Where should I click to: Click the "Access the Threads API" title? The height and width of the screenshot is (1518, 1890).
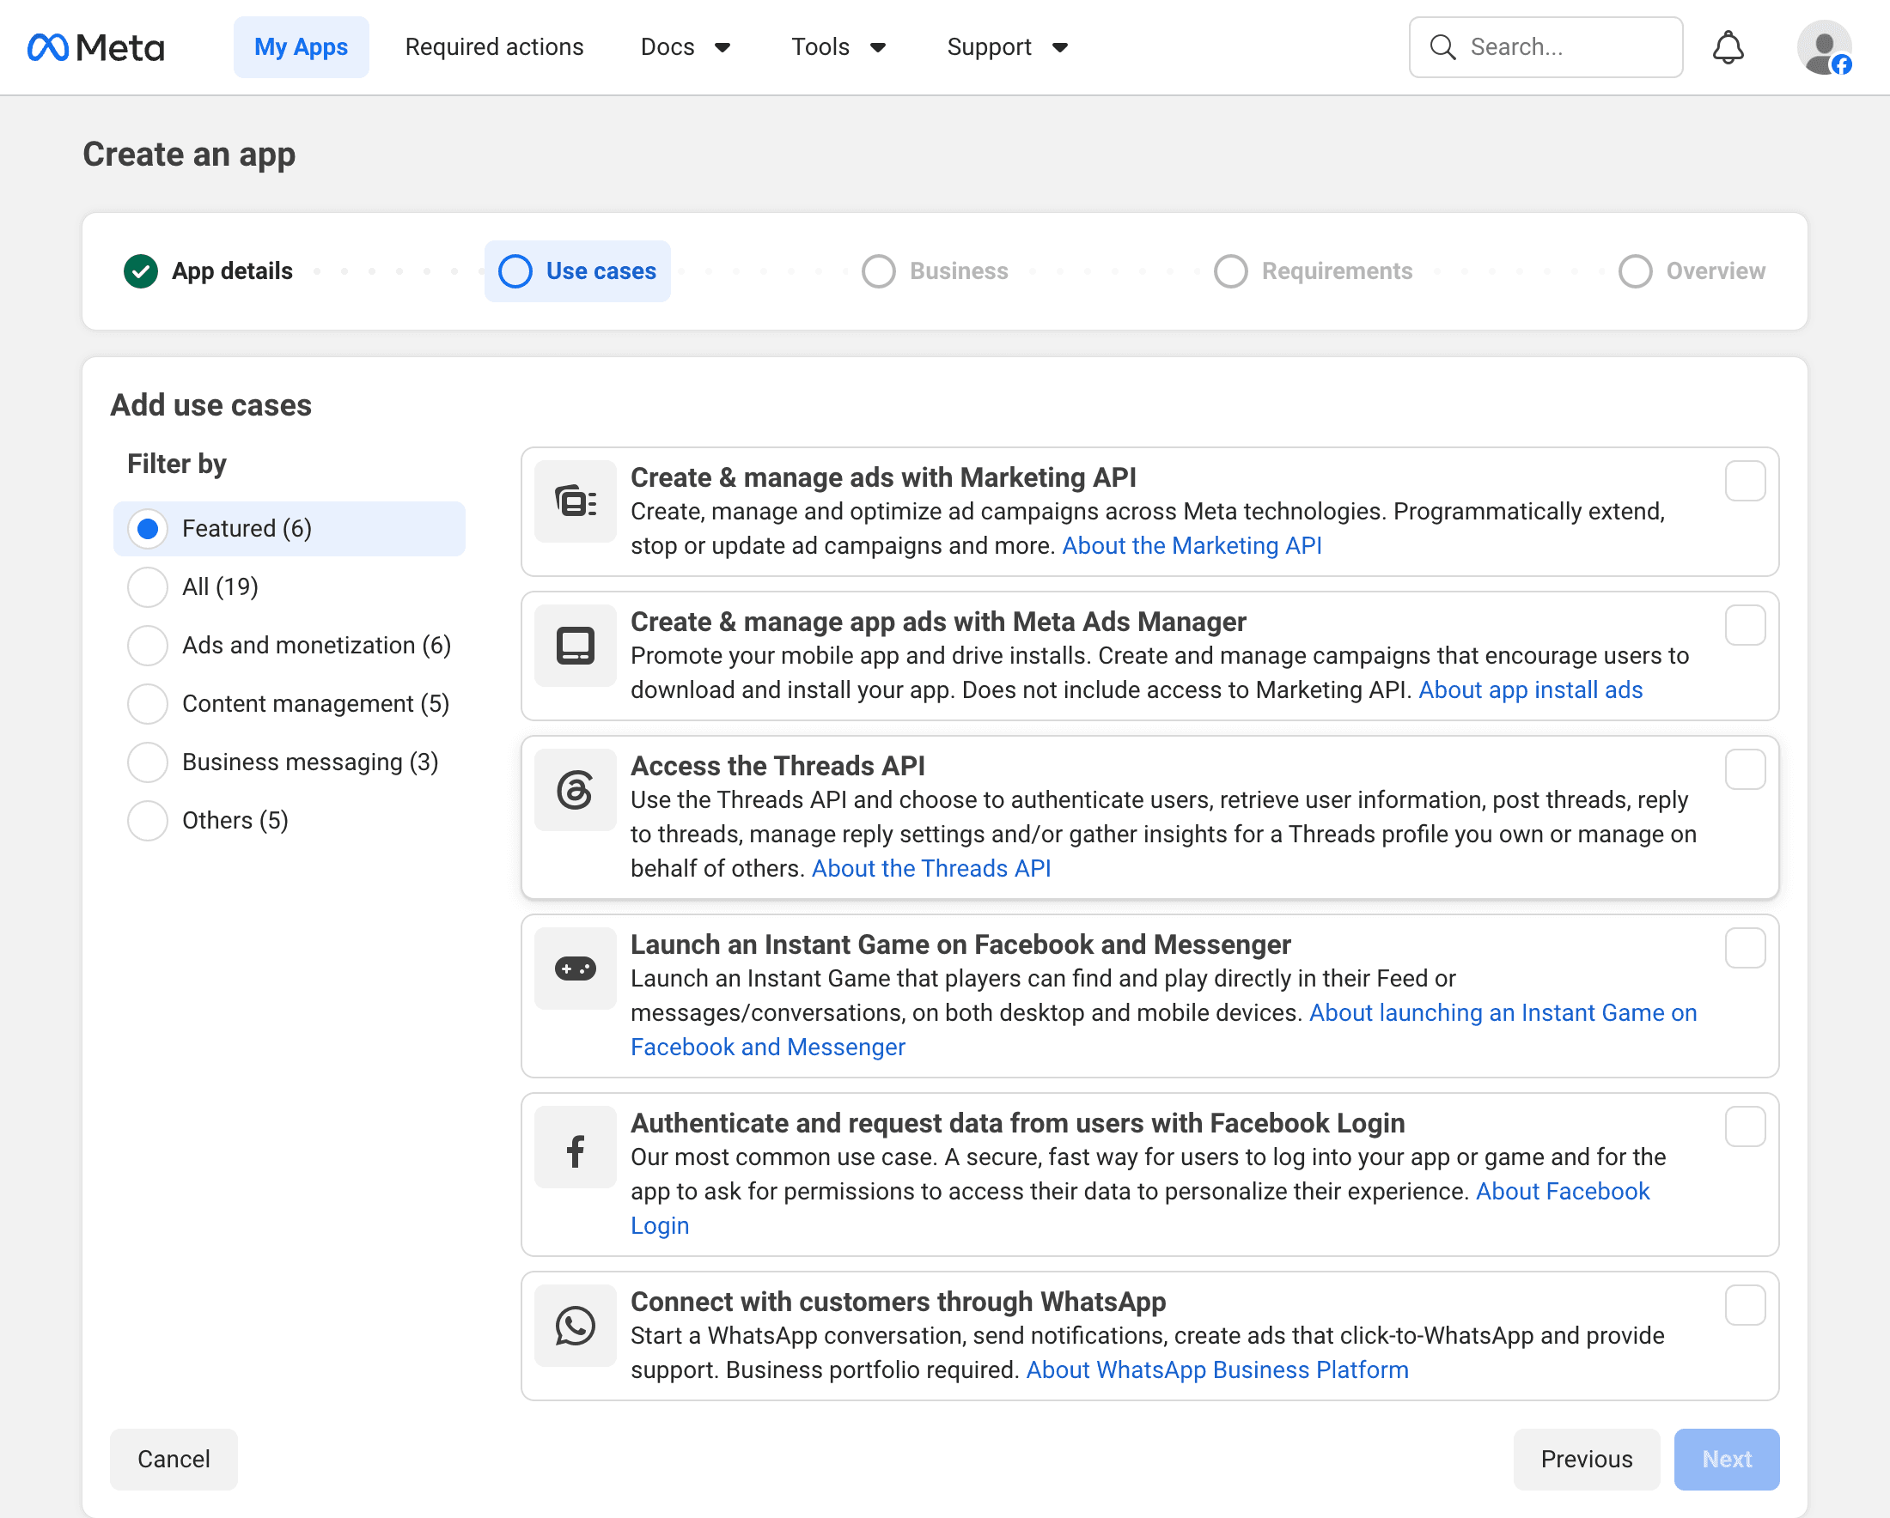point(777,767)
